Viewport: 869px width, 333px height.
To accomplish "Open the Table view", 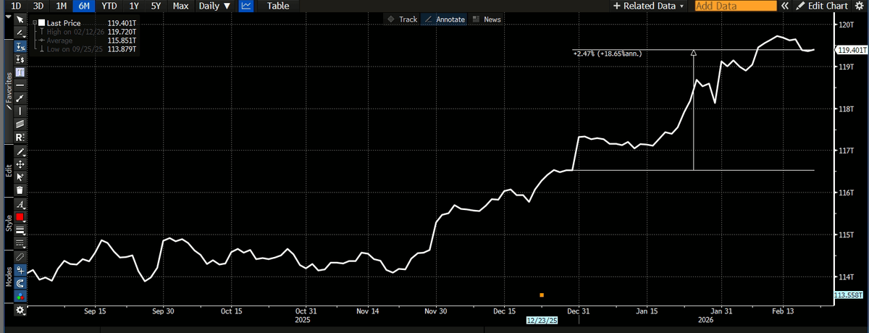I will tap(278, 6).
